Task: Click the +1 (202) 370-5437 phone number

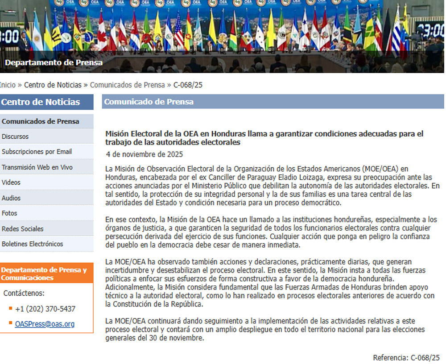Action: [45, 309]
